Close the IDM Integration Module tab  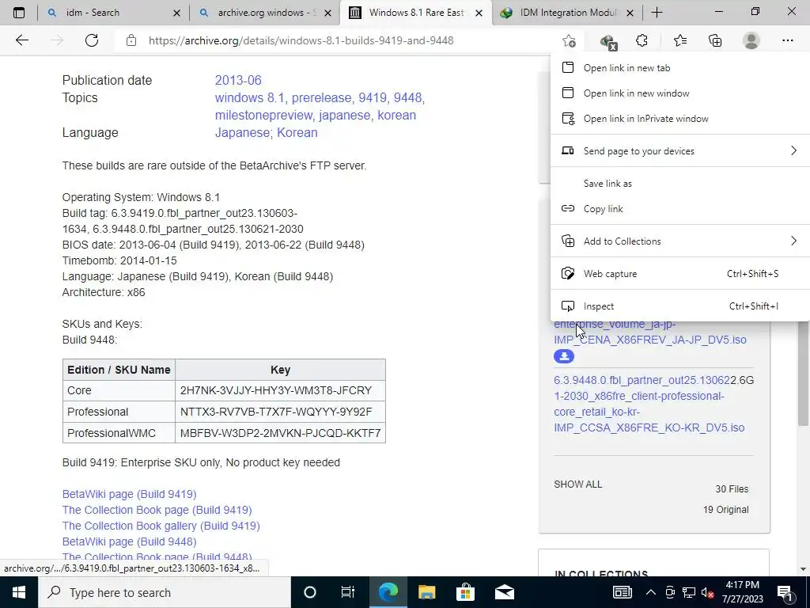click(630, 13)
